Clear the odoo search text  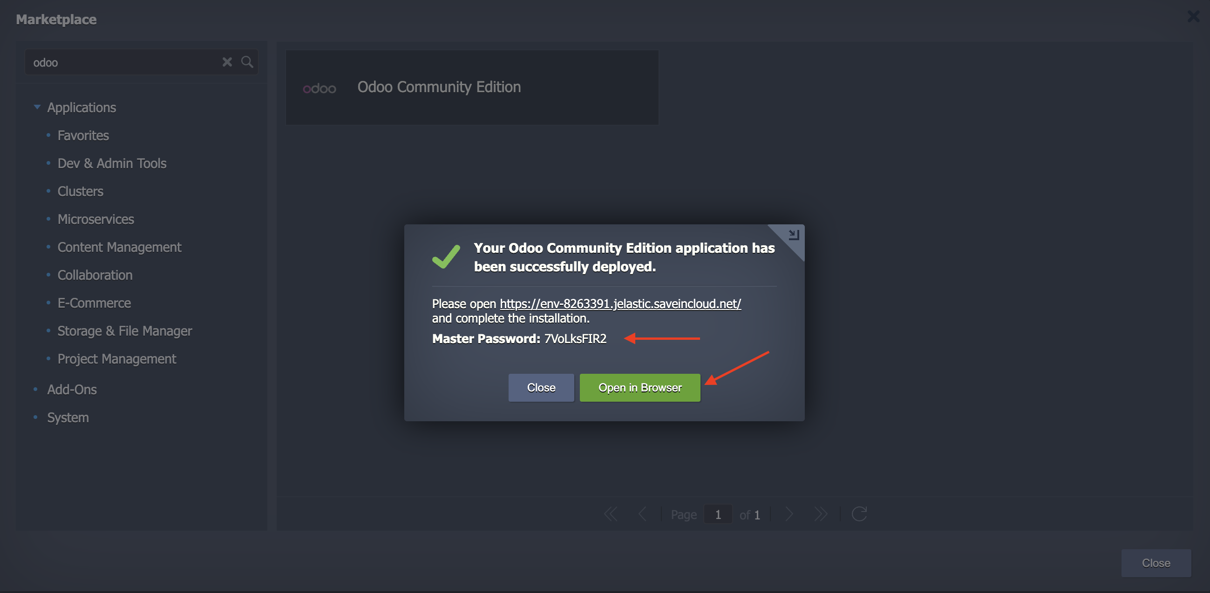coord(227,62)
